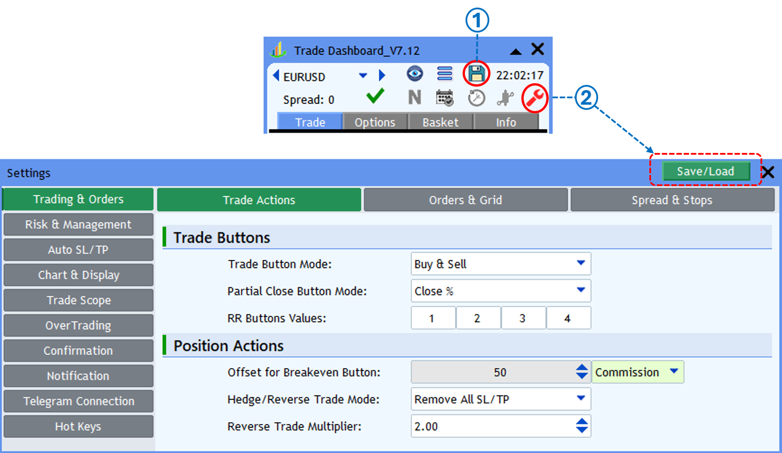Viewport: 782px width, 453px height.
Task: Open the Chart & Display section
Action: tap(78, 275)
